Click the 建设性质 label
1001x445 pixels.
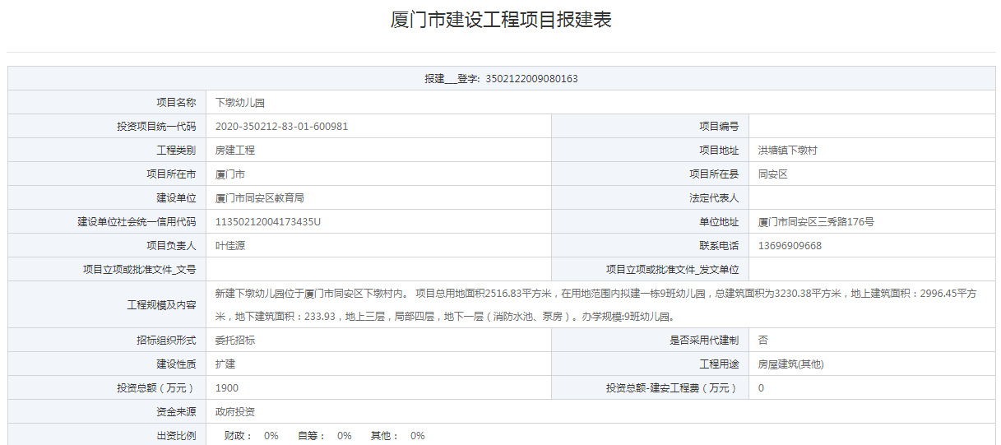coord(176,364)
